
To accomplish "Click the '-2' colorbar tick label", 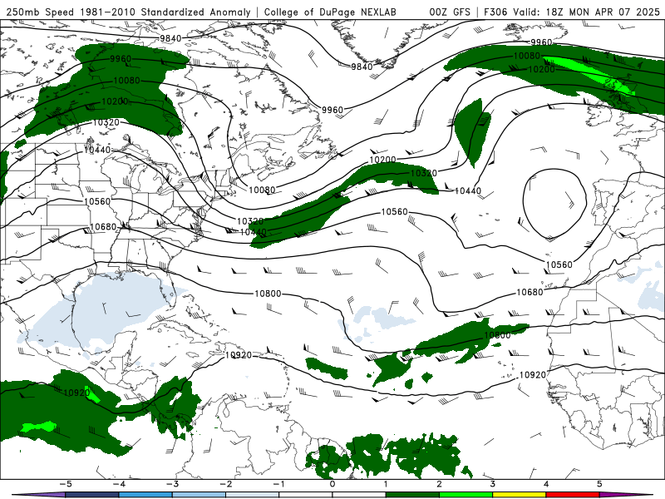I will 225,484.
